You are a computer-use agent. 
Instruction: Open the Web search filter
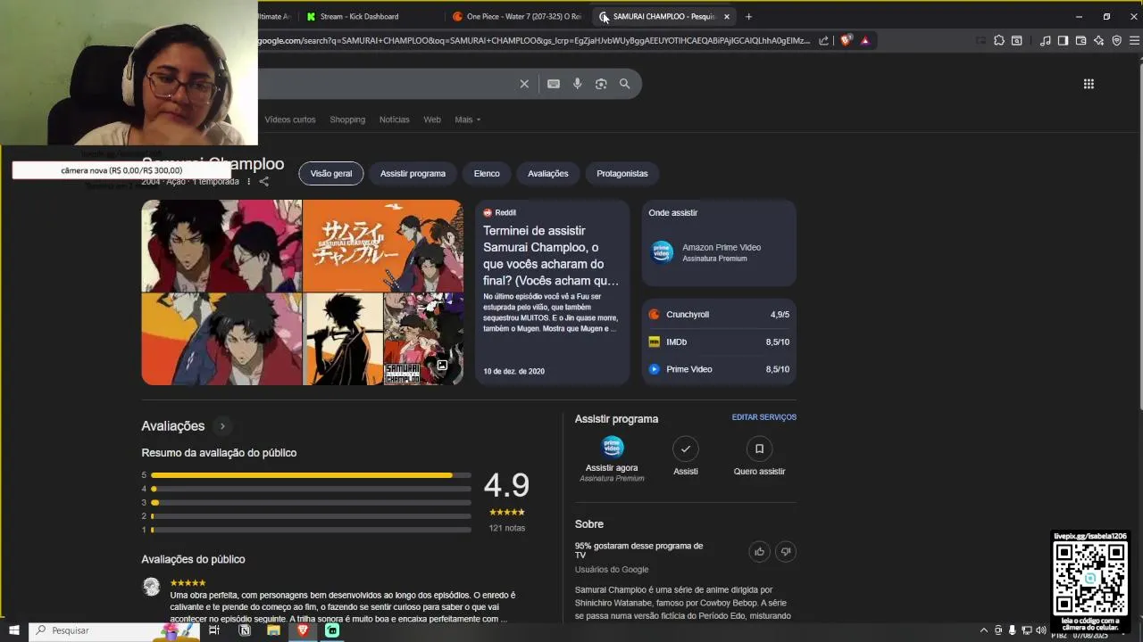point(432,119)
